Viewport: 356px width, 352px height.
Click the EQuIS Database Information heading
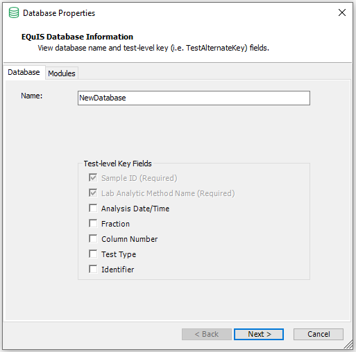[x=77, y=37]
